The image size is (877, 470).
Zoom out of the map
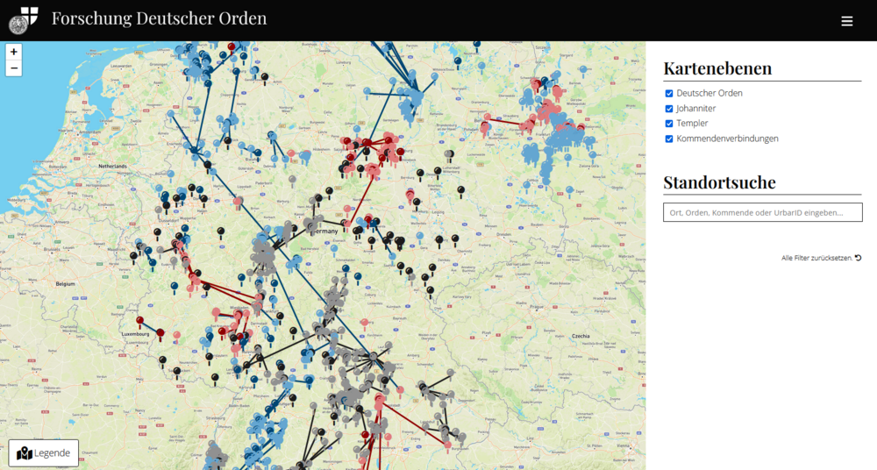(x=14, y=68)
